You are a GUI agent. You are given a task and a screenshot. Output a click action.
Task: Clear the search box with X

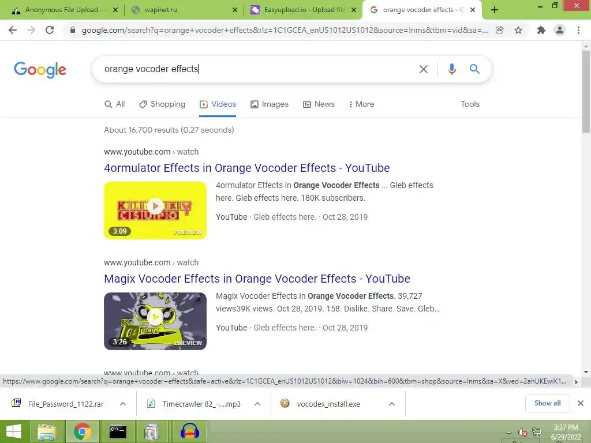click(423, 69)
